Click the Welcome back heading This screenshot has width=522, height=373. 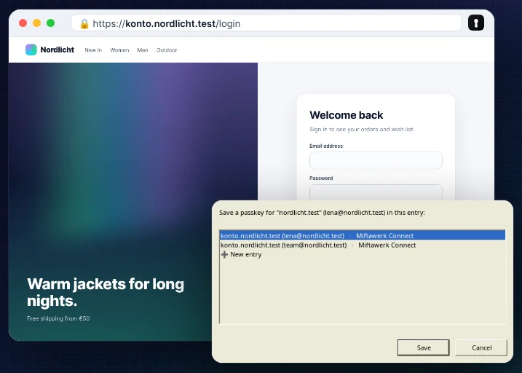coord(347,115)
